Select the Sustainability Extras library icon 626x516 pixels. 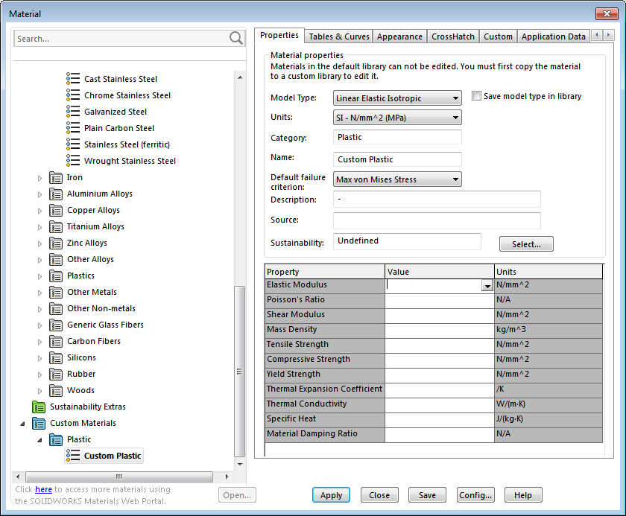pyautogui.click(x=39, y=407)
